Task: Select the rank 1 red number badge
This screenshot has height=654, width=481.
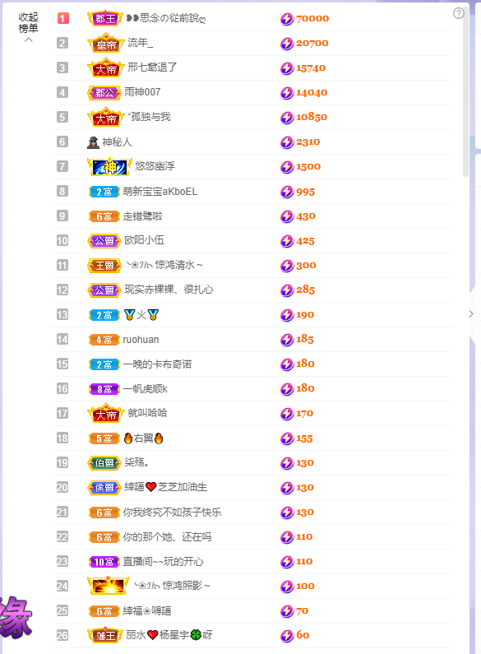Action: pos(63,18)
